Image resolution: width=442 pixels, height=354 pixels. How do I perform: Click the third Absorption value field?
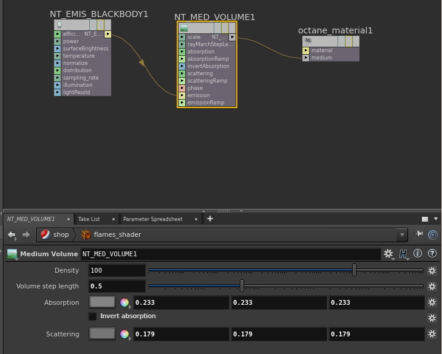(376, 302)
